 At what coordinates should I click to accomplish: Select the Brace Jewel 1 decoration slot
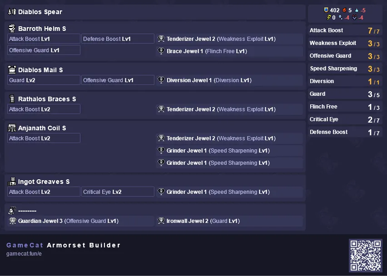point(229,51)
